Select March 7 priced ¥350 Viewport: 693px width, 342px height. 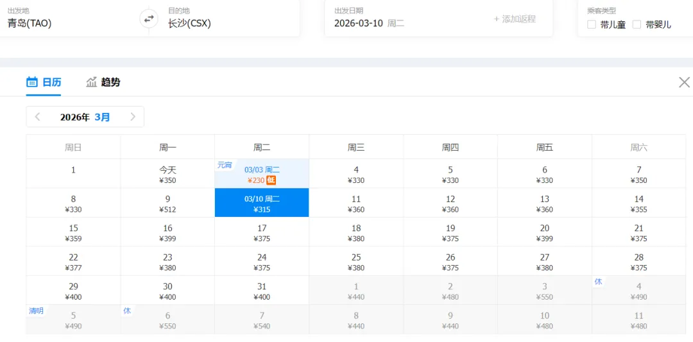(638, 174)
